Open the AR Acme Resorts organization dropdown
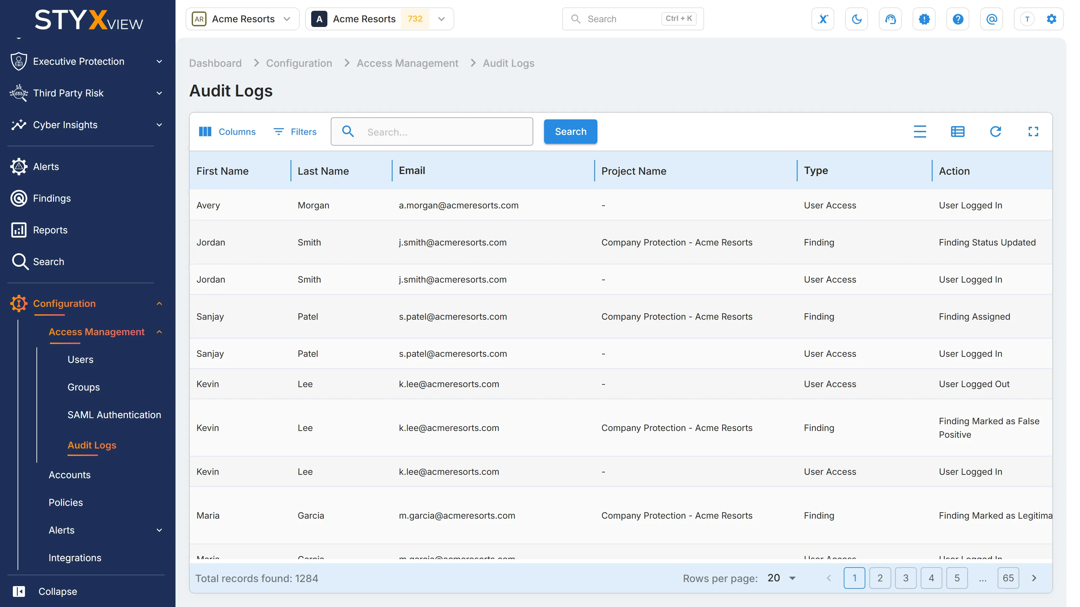1080x607 pixels. tap(242, 19)
